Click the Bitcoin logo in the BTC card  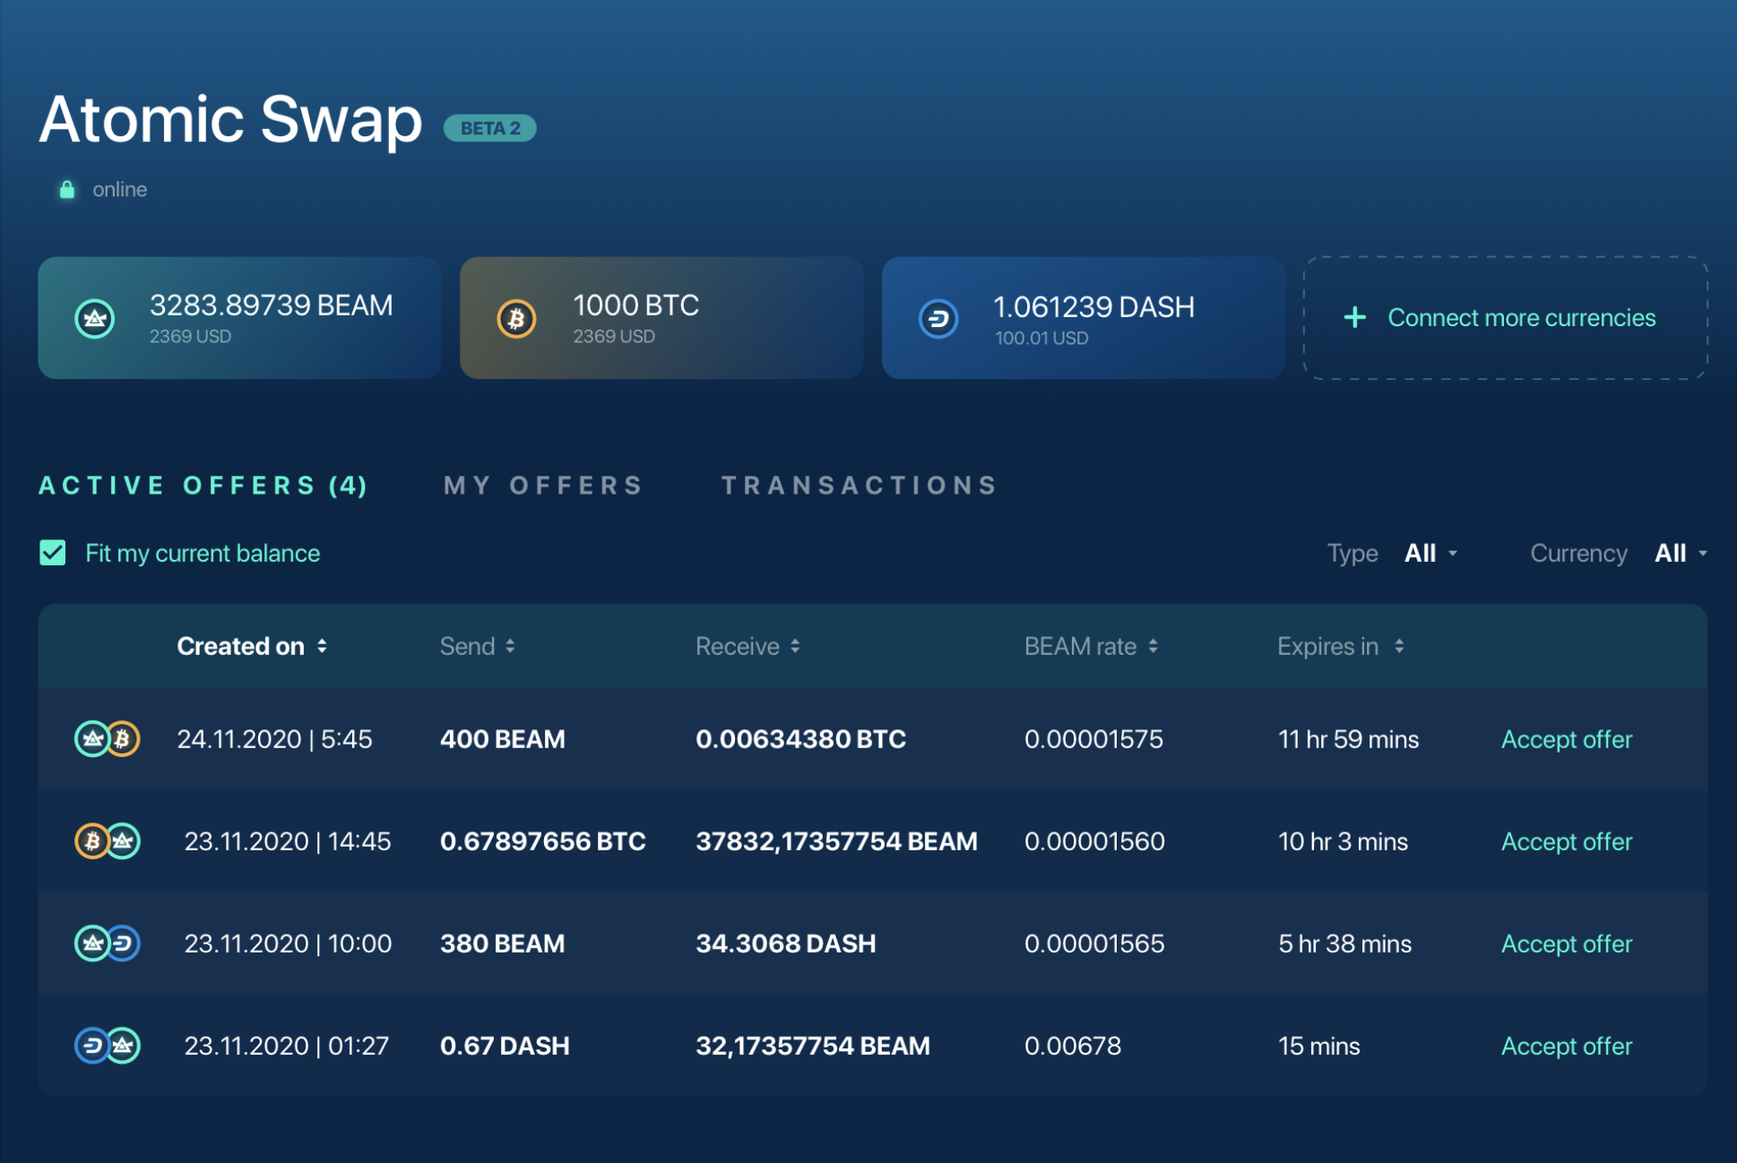[x=516, y=318]
